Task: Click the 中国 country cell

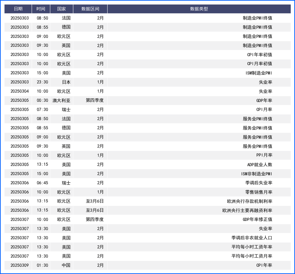Action: pos(66,265)
